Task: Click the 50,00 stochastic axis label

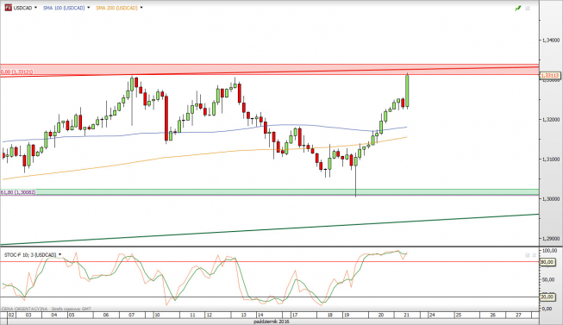Action: coord(548,279)
